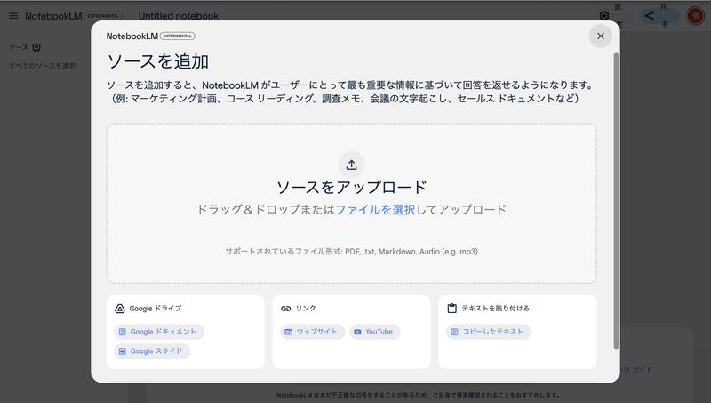Click the shield icon beside ソース
Viewport: 711px width, 403px height.
(36, 47)
